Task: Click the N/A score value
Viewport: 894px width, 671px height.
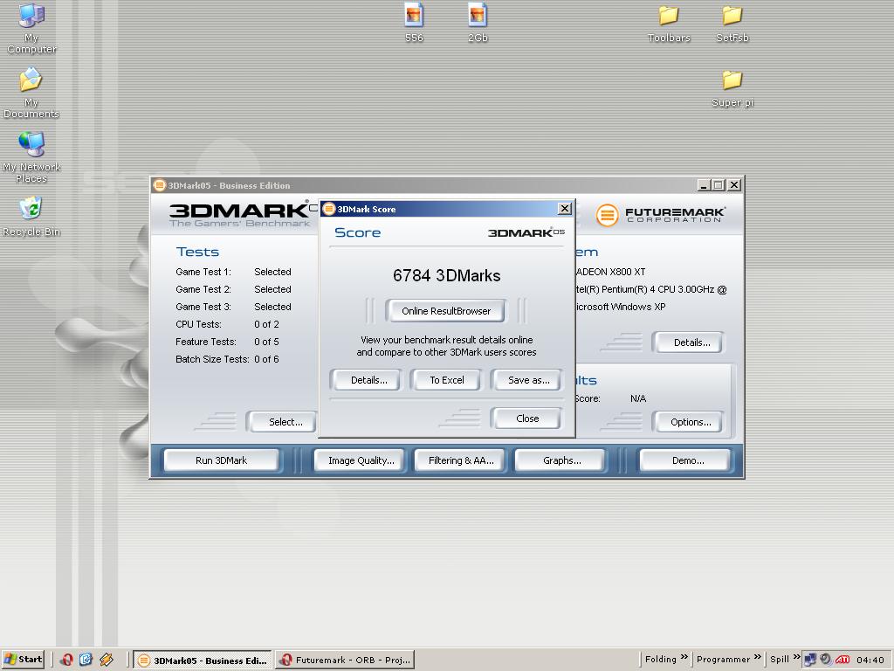Action: coord(638,398)
